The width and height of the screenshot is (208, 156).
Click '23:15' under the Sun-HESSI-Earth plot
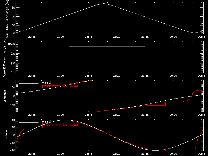pyautogui.click(x=88, y=37)
